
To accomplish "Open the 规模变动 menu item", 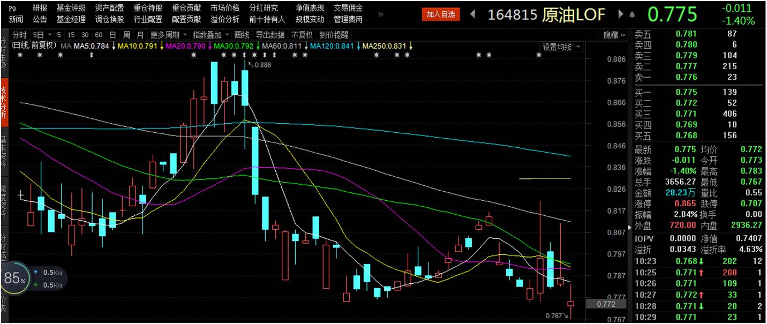I will tap(310, 19).
